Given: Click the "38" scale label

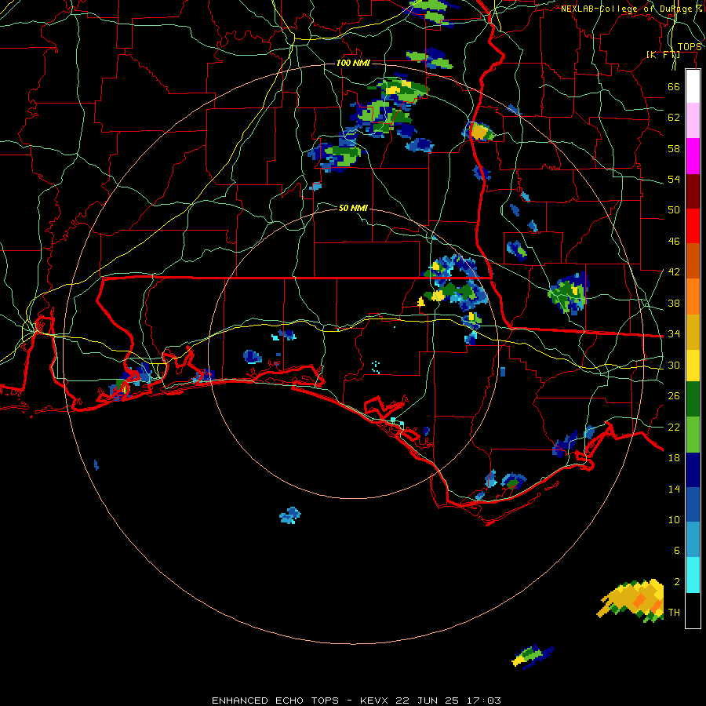Looking at the screenshot, I should click(674, 303).
